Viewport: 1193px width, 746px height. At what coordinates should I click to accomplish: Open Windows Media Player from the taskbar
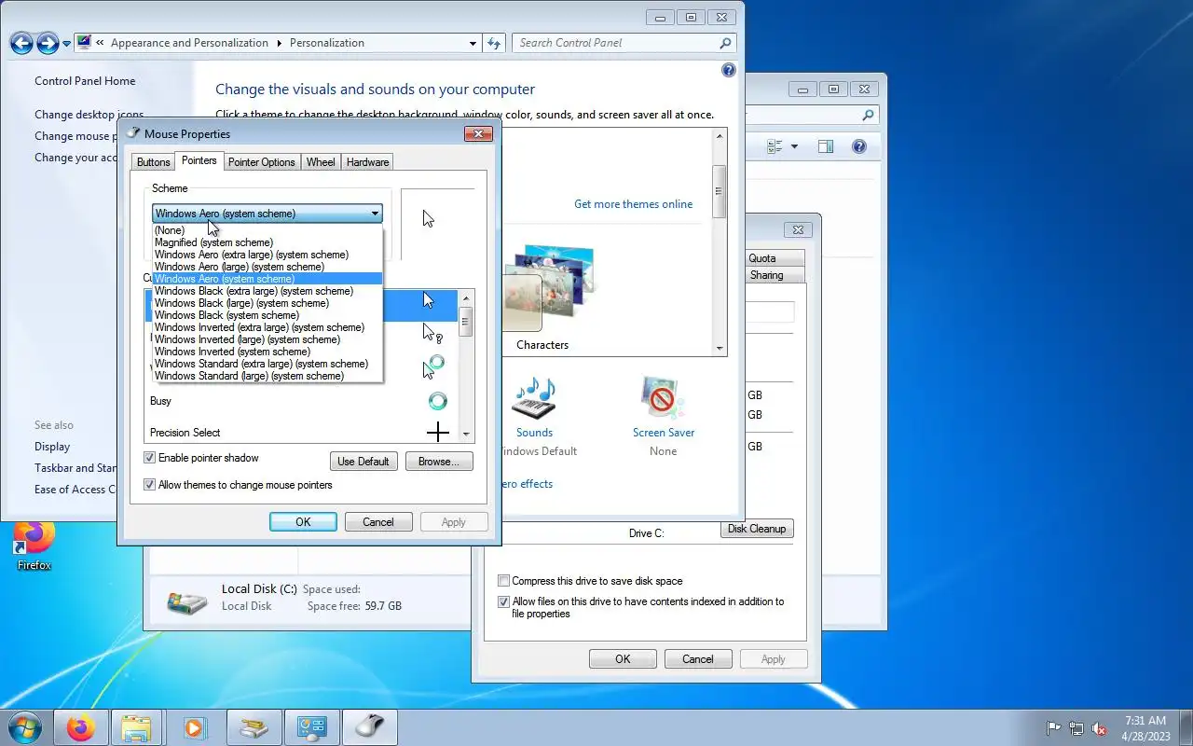pos(195,727)
